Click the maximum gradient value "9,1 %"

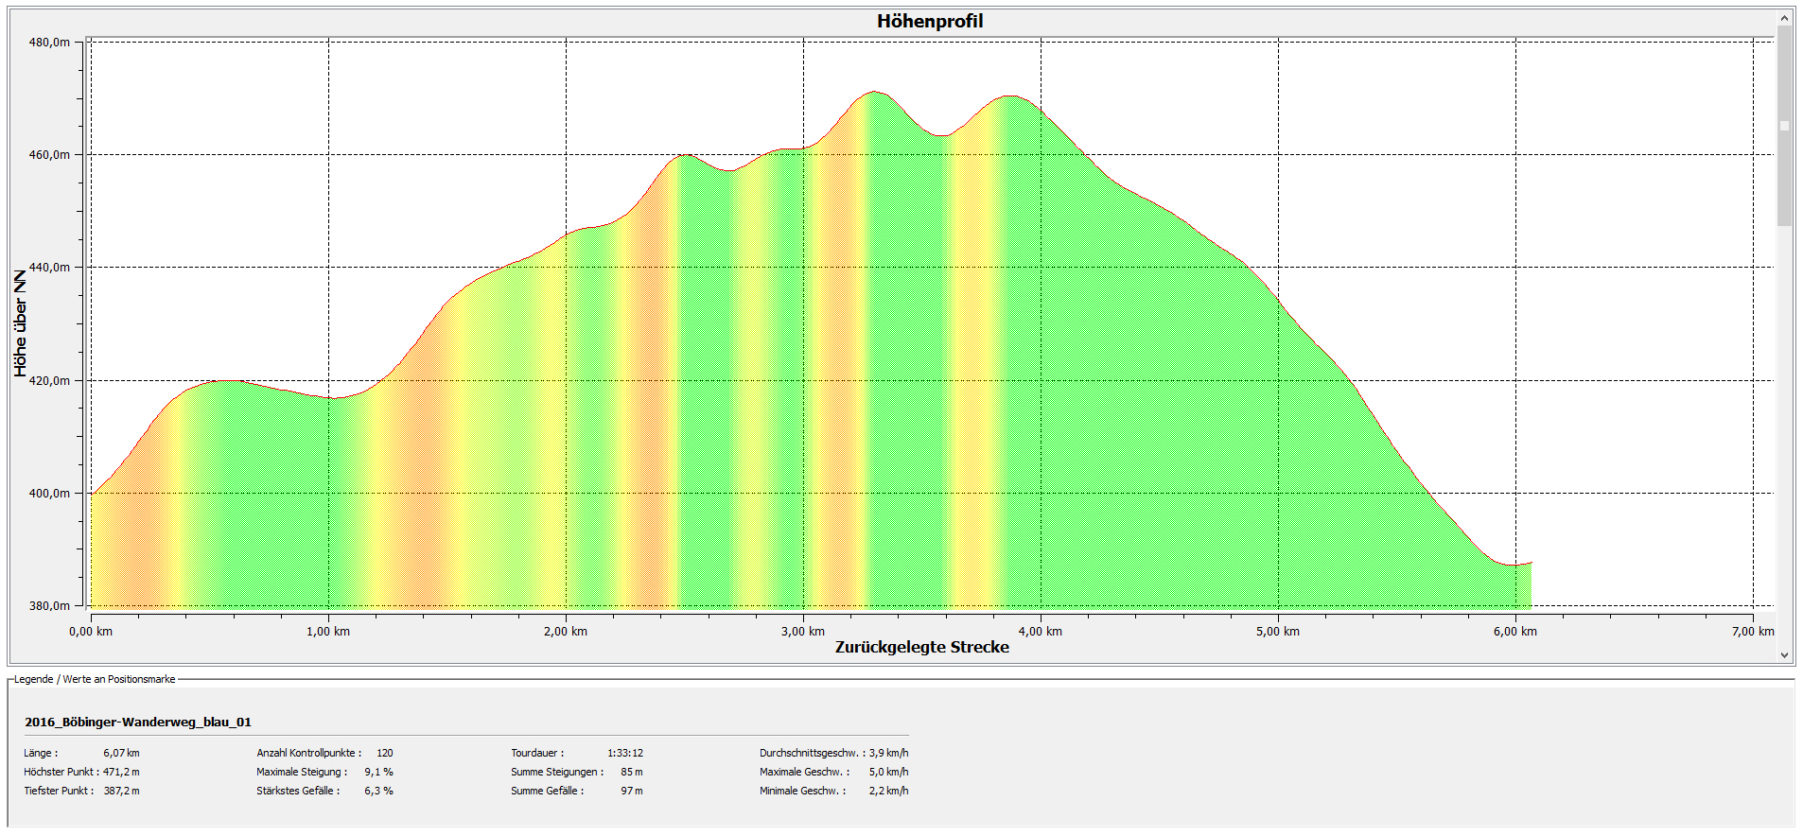point(379,773)
